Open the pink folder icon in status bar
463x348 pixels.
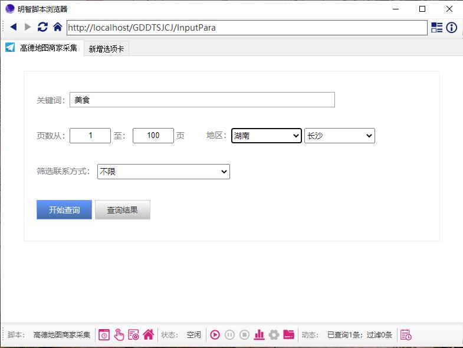pos(288,335)
